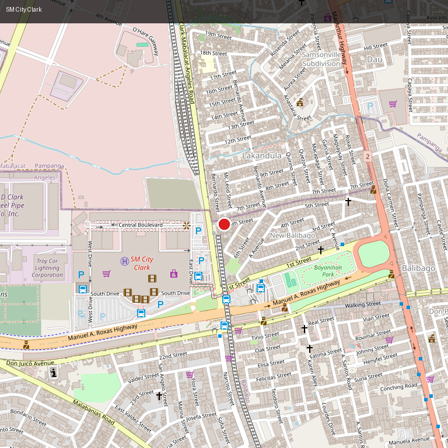The height and width of the screenshot is (448, 448).
Task: Click the Teodoro Street label
Action: tap(276, 406)
